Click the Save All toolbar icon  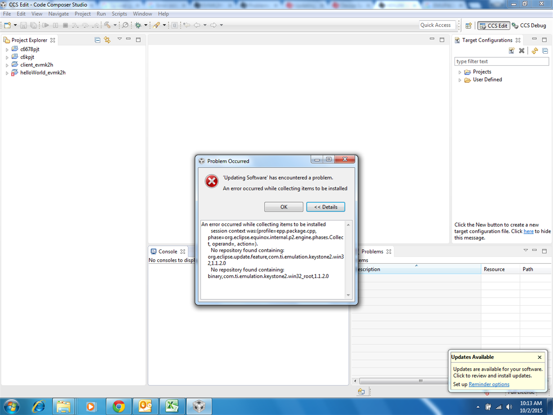coord(33,25)
